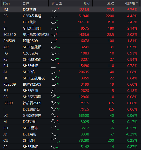This screenshot has height=150, width=141.
Task: Click the 两日图 column header
Action: pos(57,3)
